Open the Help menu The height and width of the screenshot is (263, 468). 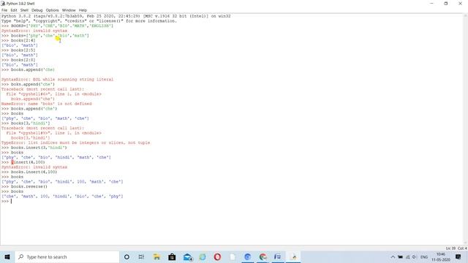(x=83, y=10)
